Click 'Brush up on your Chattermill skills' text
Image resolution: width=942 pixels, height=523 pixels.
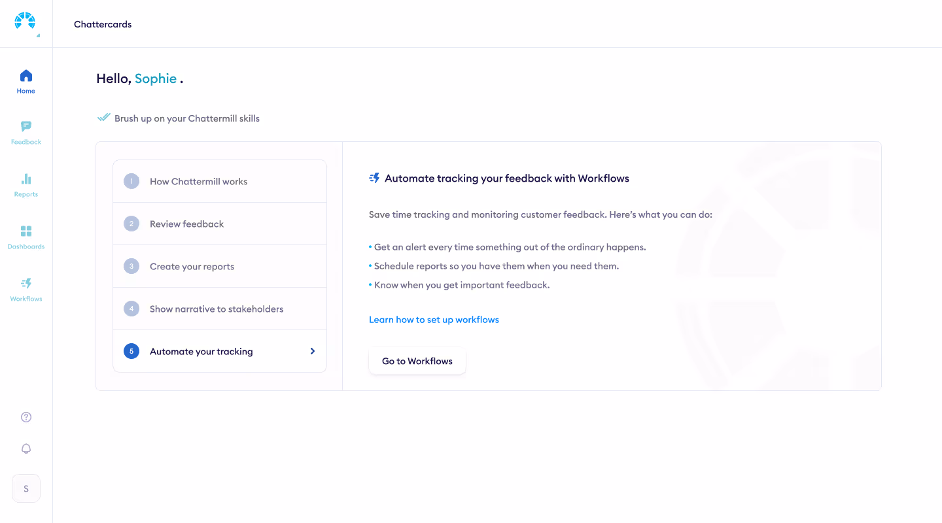click(x=187, y=118)
